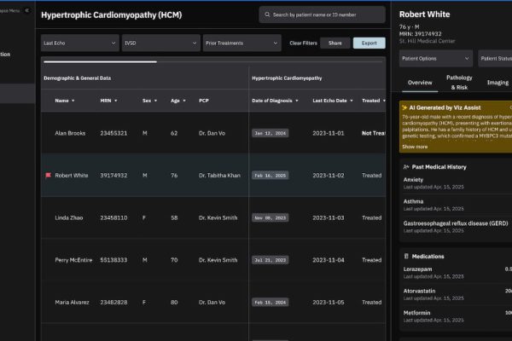Click the search magnifier icon in the search bar

point(267,15)
